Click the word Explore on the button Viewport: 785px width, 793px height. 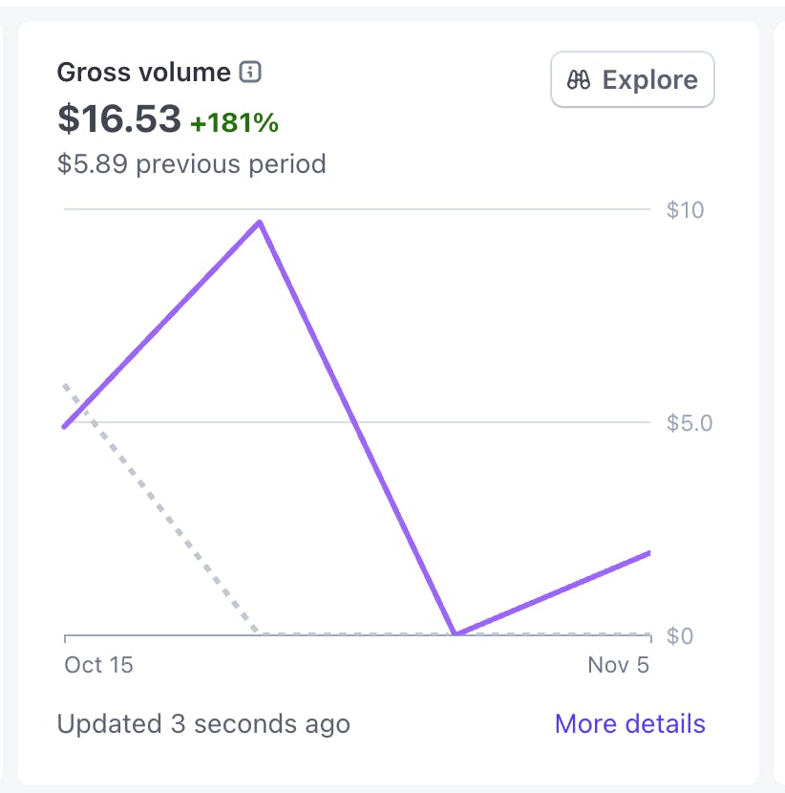click(649, 80)
